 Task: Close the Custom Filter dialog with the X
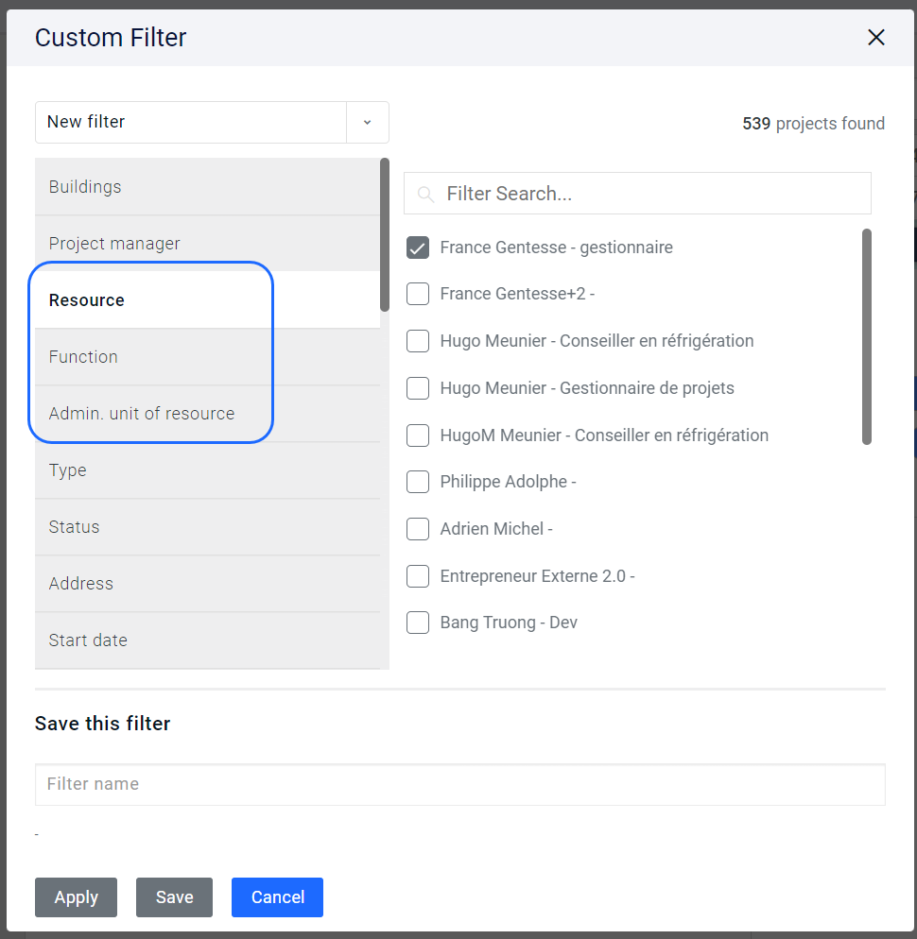875,38
